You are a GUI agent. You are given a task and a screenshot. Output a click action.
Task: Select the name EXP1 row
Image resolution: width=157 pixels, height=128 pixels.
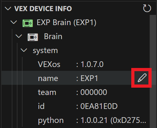tap(76, 78)
